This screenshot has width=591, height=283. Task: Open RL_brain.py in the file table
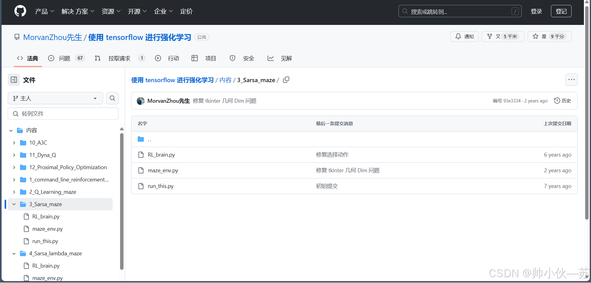pos(161,155)
